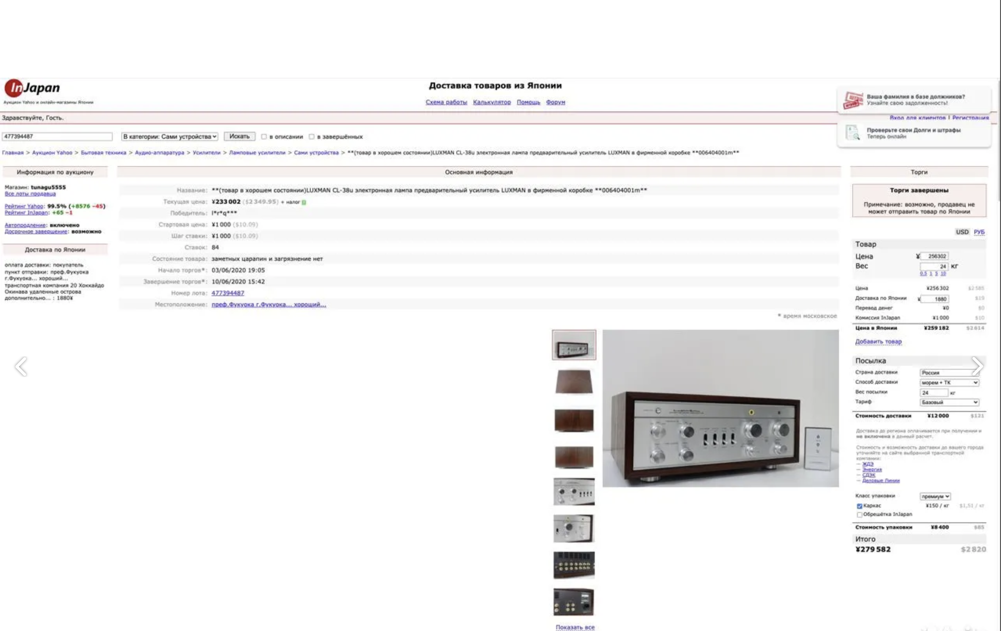Open the Помощь page
The image size is (1001, 631).
(x=528, y=102)
